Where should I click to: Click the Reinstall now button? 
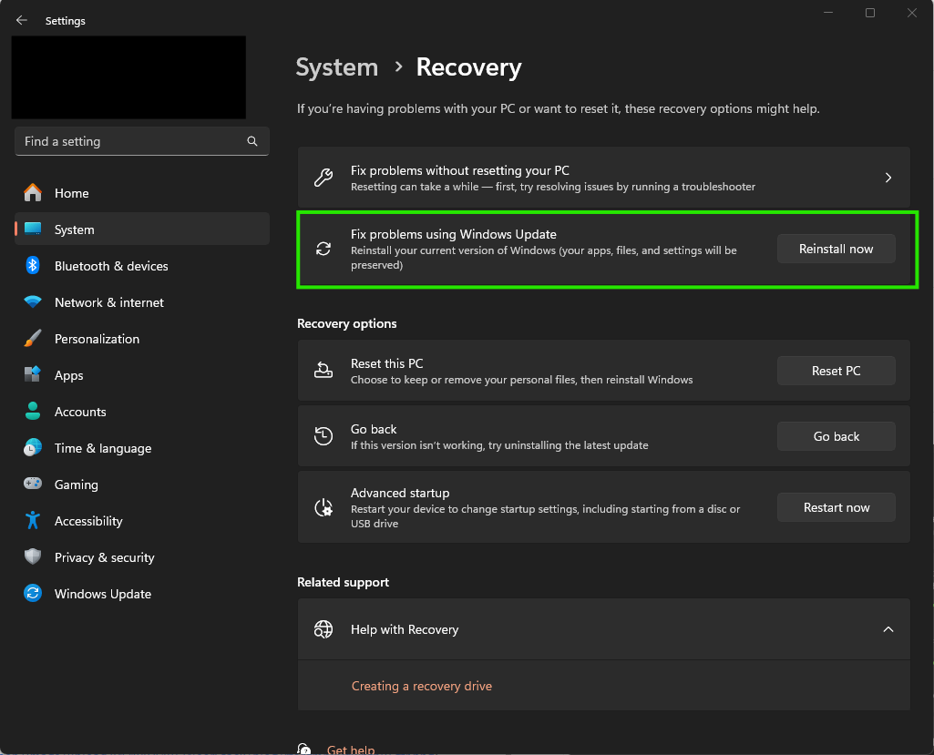836,249
